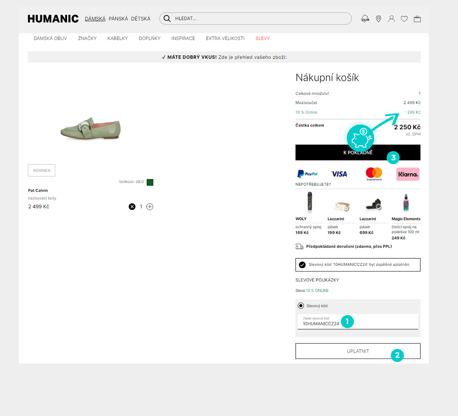The height and width of the screenshot is (416, 458).
Task: Click the green color swatch
Action: coord(150,182)
